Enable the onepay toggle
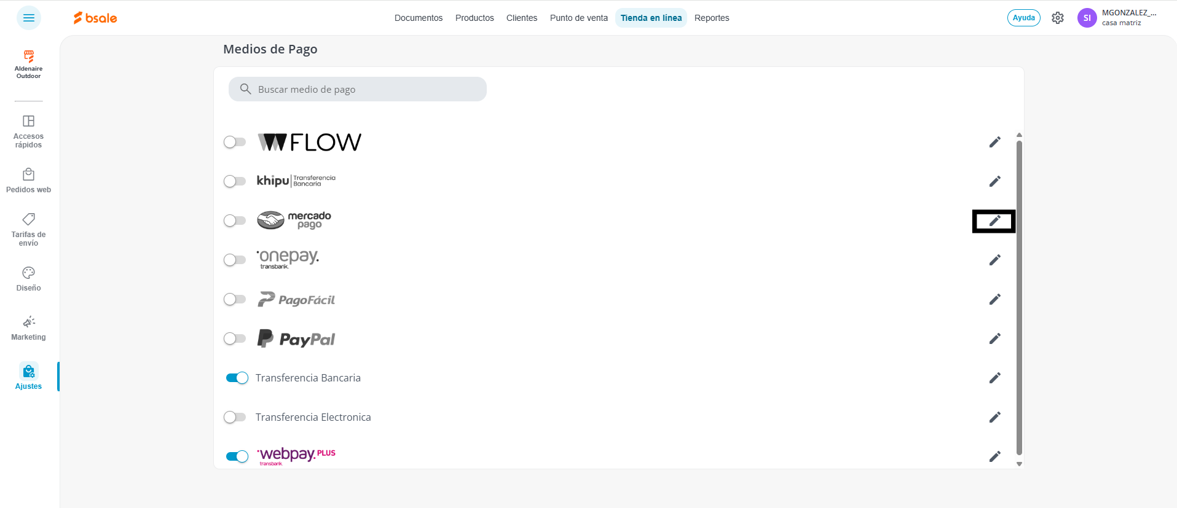The width and height of the screenshot is (1177, 508). click(235, 260)
